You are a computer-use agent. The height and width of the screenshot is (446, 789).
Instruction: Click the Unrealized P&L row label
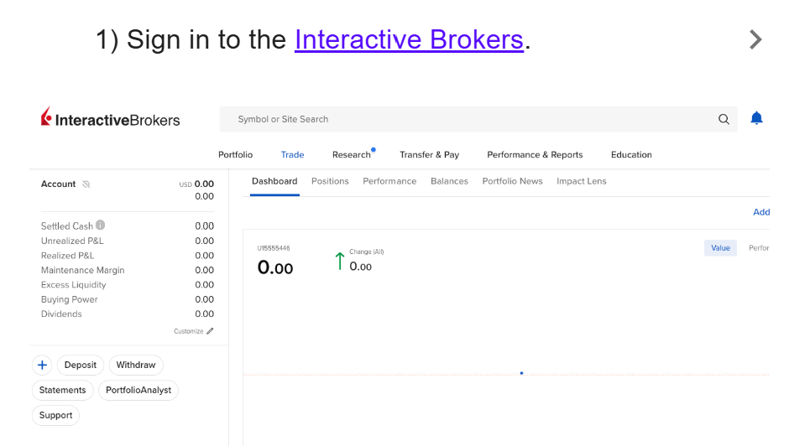click(72, 241)
